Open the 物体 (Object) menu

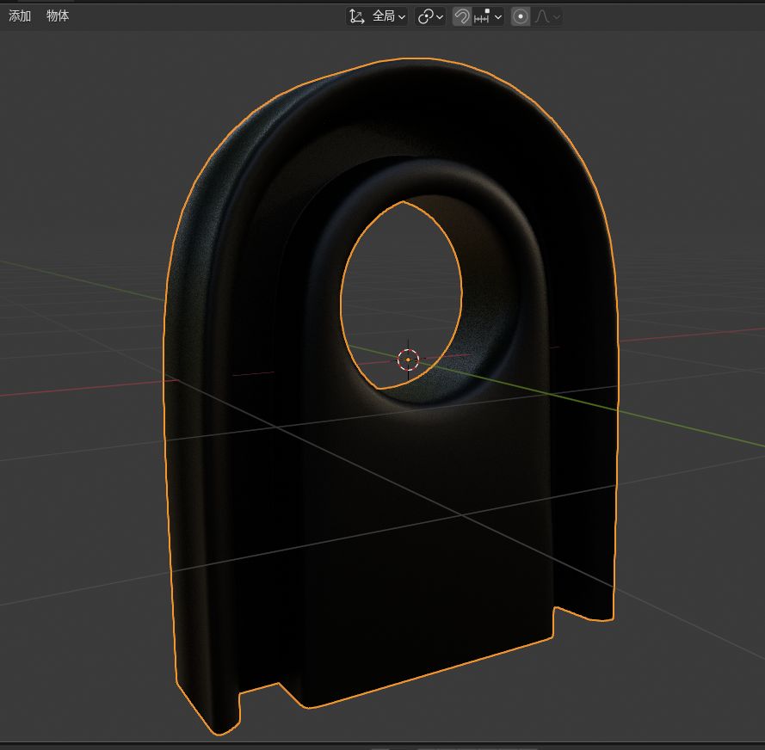point(58,16)
